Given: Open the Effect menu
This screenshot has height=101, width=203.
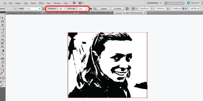Looking at the screenshot, I should pos(41,3).
